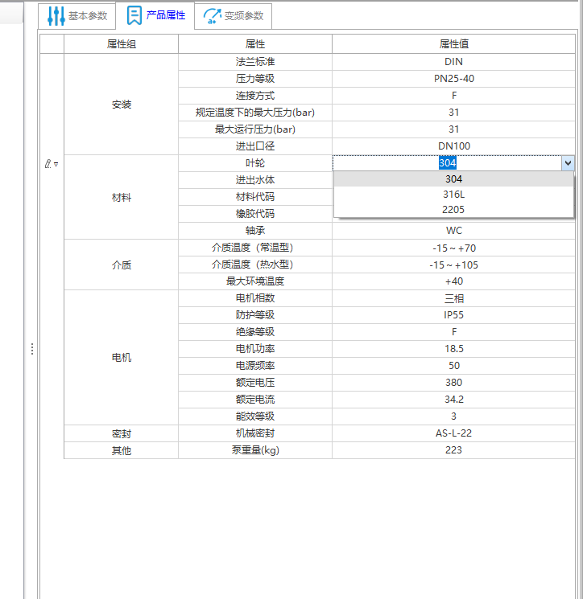The height and width of the screenshot is (599, 583).
Task: Click the 380 value cell
Action: pyautogui.click(x=453, y=383)
